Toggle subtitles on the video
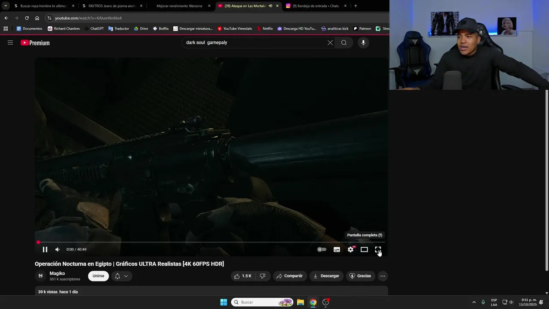549x309 pixels. [x=337, y=249]
